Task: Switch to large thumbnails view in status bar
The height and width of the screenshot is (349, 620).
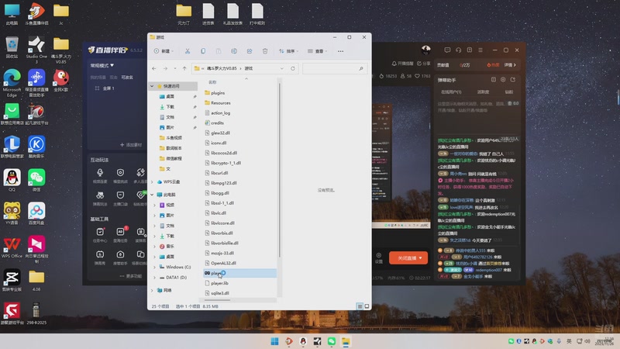Action: click(x=365, y=307)
